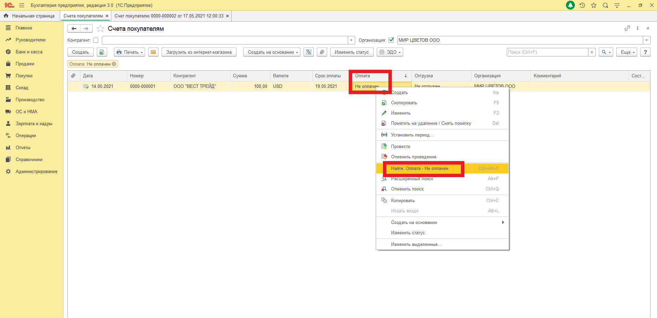Choose 'Расширенный поиск' from context menu
The width and height of the screenshot is (657, 318).
point(412,179)
